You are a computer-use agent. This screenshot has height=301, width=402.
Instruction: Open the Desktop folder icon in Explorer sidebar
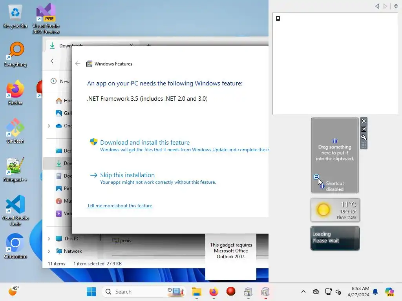(59, 151)
